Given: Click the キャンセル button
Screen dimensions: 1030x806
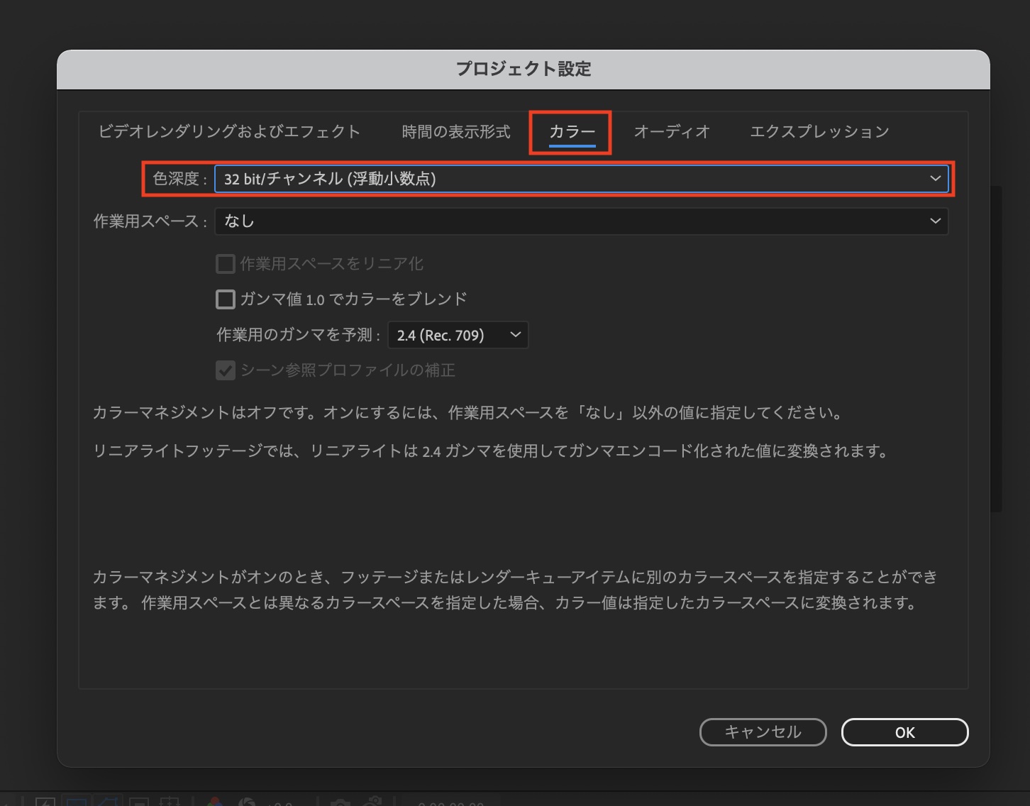Looking at the screenshot, I should point(763,732).
